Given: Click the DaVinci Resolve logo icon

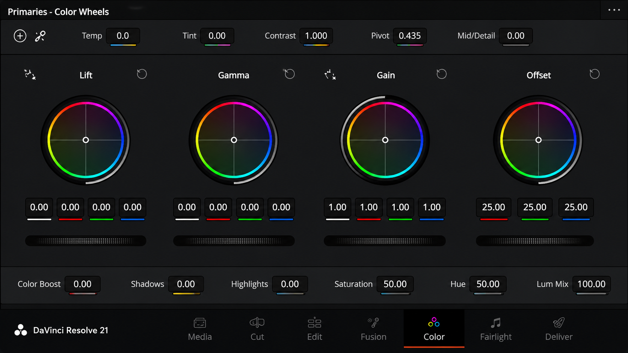Looking at the screenshot, I should (21, 330).
